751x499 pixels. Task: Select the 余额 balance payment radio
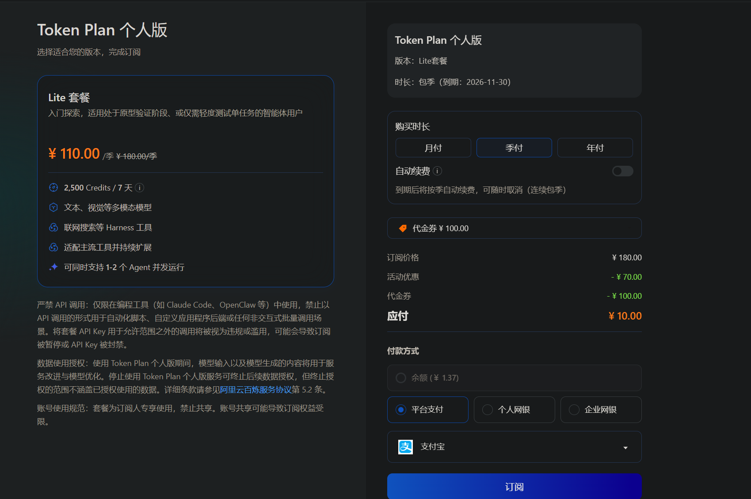point(401,378)
